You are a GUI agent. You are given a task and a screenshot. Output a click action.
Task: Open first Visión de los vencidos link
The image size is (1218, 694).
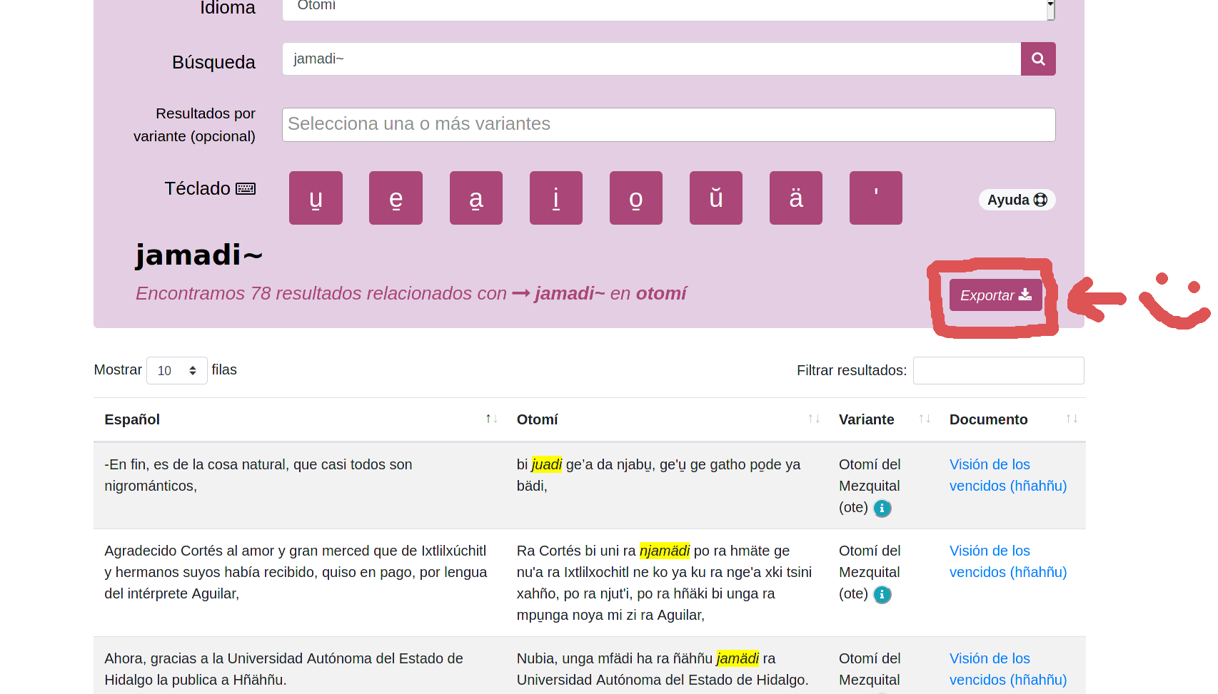[1007, 475]
